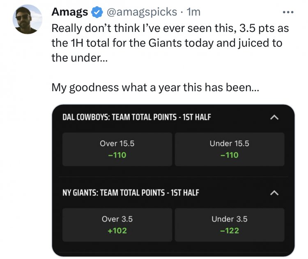The height and width of the screenshot is (259, 308).
Task: Click the tweet text about Giants total
Action: click(x=170, y=43)
